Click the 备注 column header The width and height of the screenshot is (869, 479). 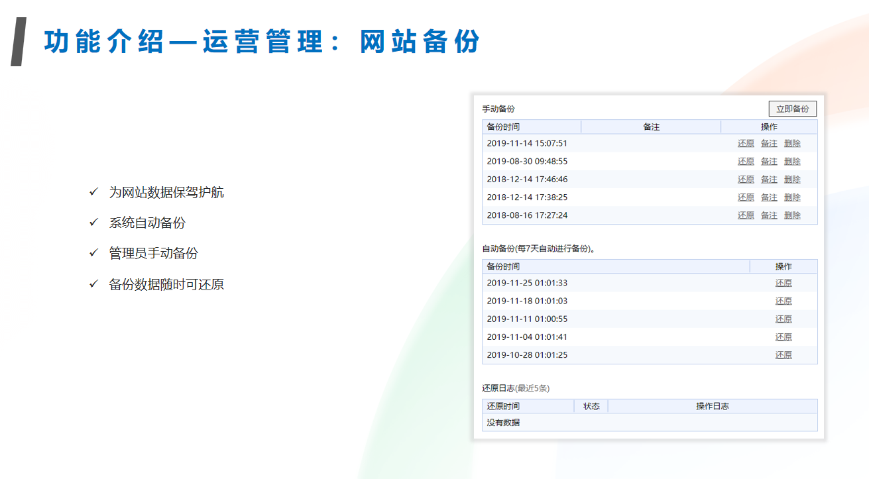coord(651,127)
